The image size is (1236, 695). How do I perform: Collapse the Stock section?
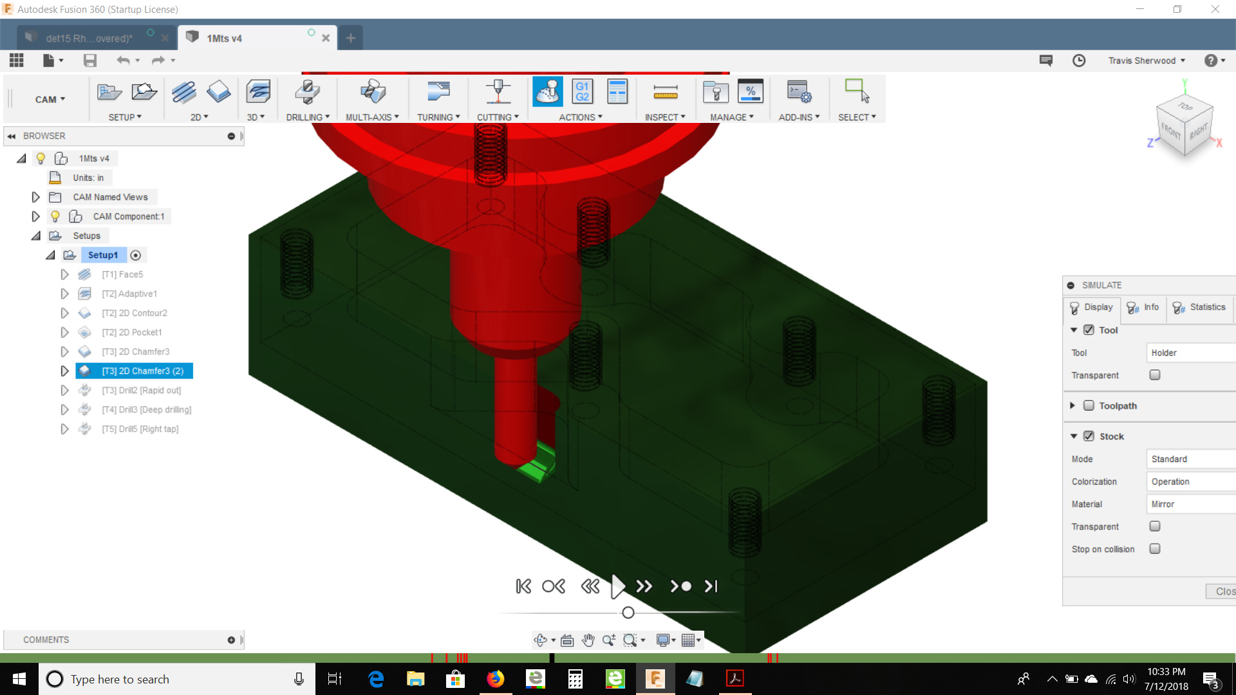[x=1074, y=436]
